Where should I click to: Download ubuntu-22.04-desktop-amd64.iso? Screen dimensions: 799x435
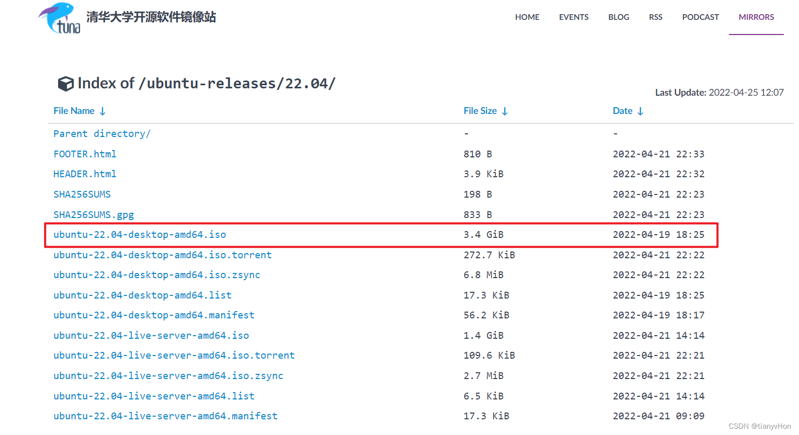140,235
